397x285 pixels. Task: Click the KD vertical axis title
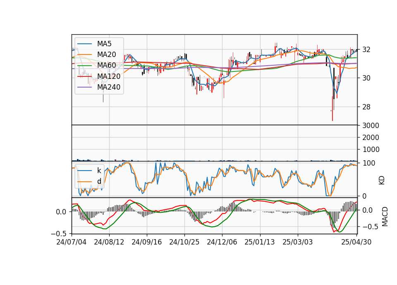coord(382,180)
